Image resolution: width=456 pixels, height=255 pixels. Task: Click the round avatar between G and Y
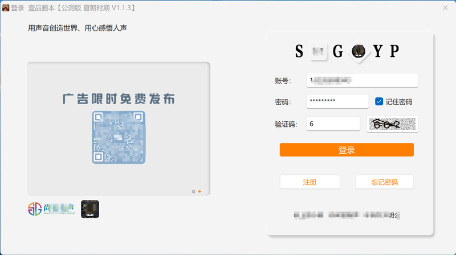pyautogui.click(x=359, y=51)
